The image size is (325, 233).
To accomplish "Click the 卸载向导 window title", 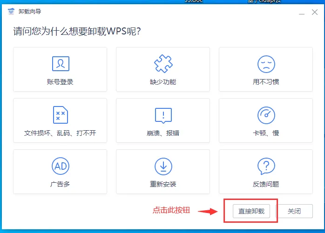I will pos(30,11).
